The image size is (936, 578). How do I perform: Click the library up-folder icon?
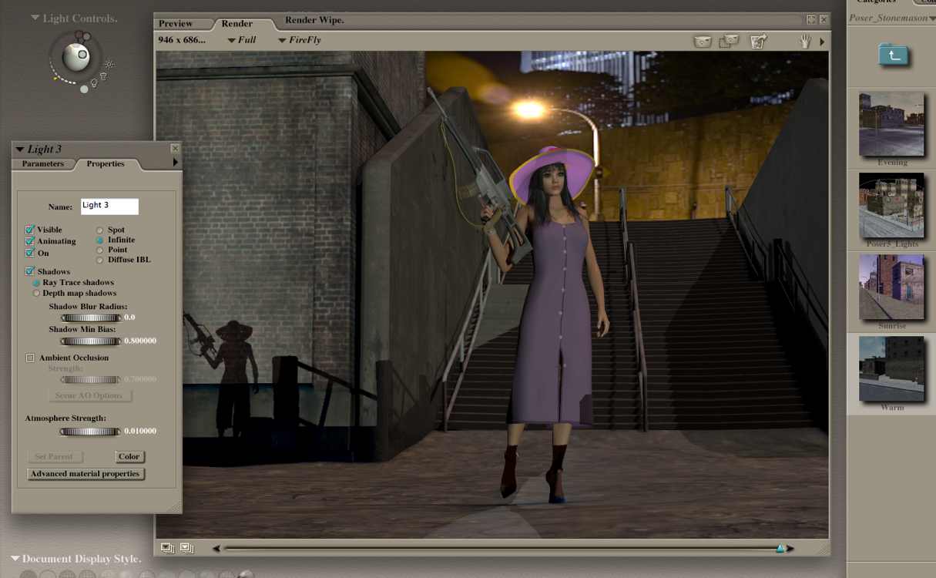coord(893,55)
